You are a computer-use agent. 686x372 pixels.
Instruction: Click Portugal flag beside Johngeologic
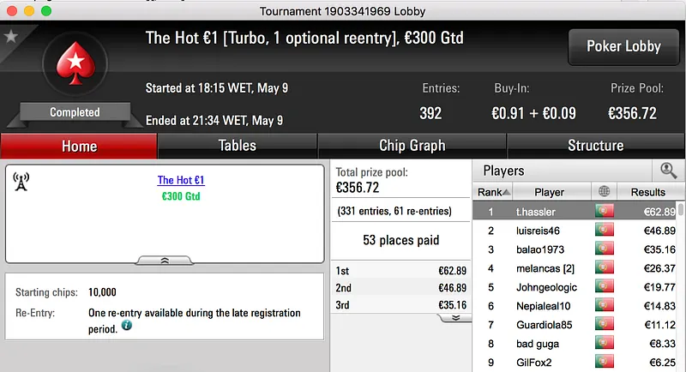click(x=605, y=287)
